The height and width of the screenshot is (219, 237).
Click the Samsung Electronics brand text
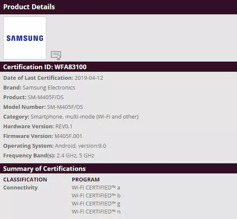point(49,88)
